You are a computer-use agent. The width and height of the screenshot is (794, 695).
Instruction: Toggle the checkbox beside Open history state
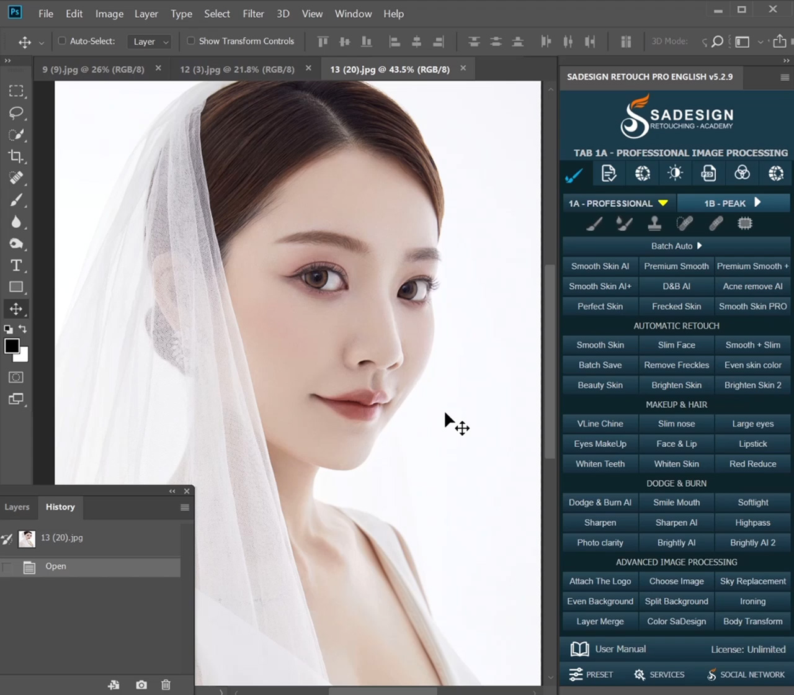(7, 567)
